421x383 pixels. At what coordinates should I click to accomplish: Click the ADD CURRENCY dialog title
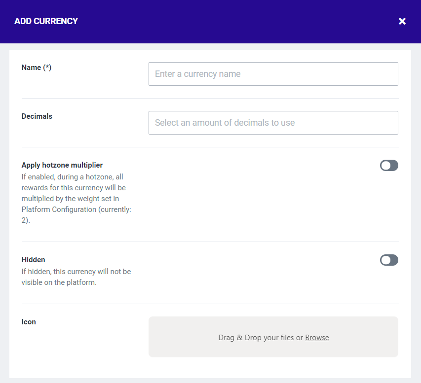click(46, 21)
